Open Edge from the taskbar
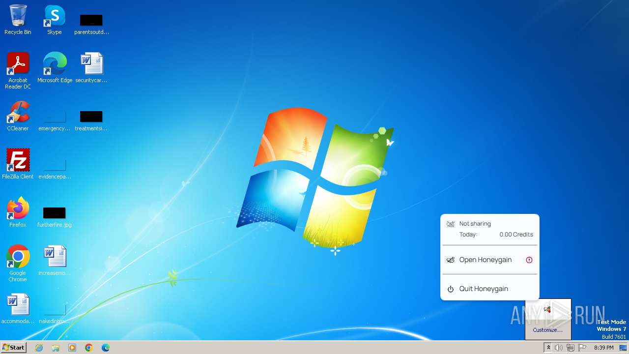629x354 pixels. pos(106,348)
